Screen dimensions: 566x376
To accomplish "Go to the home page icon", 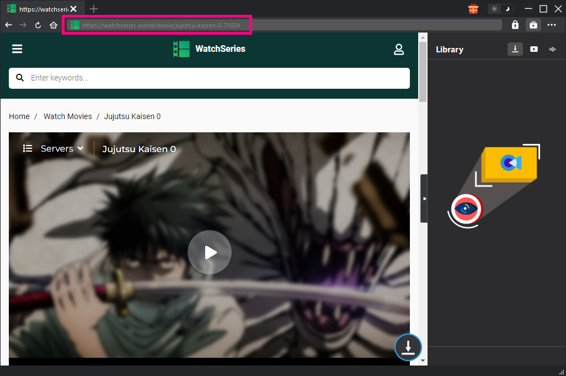I will tap(54, 25).
